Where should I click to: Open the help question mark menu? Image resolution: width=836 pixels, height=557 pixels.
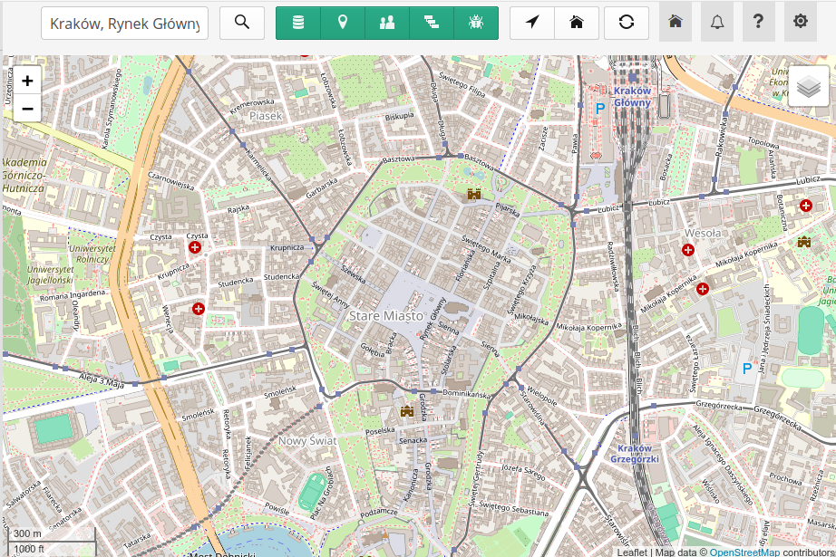pos(759,22)
